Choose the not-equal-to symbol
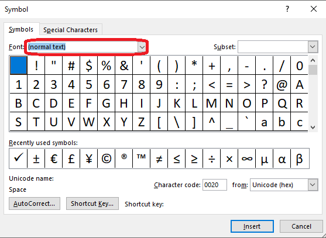This screenshot has width=326, height=238. click(159, 158)
